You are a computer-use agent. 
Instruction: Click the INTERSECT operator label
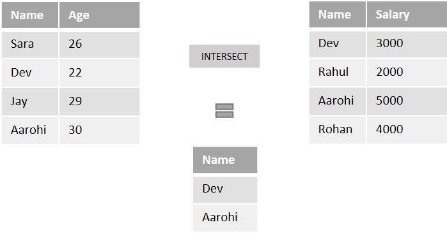coord(224,56)
